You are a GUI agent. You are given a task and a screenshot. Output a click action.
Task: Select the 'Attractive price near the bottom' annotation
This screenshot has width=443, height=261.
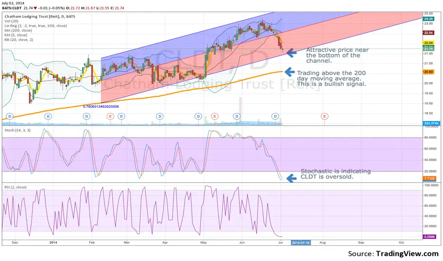pos(337,56)
